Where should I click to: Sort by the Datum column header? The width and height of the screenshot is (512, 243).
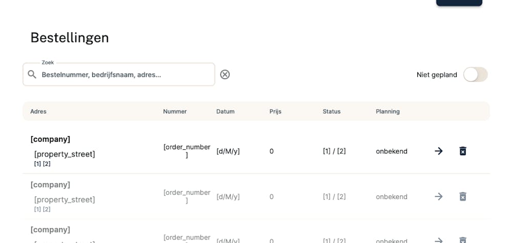point(225,112)
